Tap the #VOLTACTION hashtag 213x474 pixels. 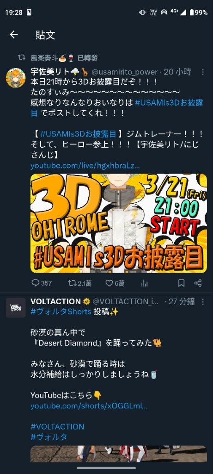(x=57, y=427)
